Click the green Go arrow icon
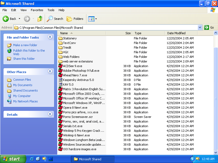This screenshot has height=163, width=218. tap(207, 27)
